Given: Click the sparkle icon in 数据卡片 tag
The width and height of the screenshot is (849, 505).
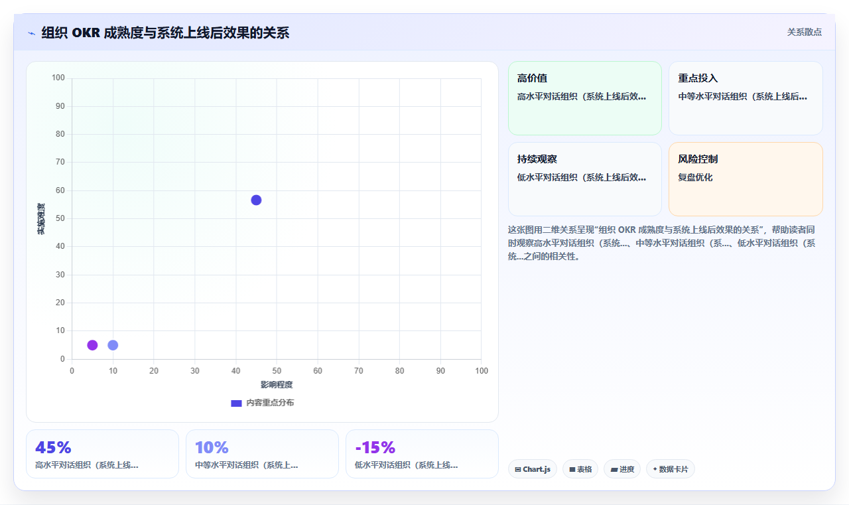Looking at the screenshot, I should click(x=655, y=469).
